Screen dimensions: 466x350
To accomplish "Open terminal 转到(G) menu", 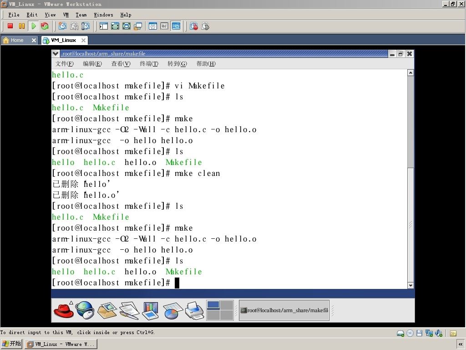I will (x=177, y=64).
